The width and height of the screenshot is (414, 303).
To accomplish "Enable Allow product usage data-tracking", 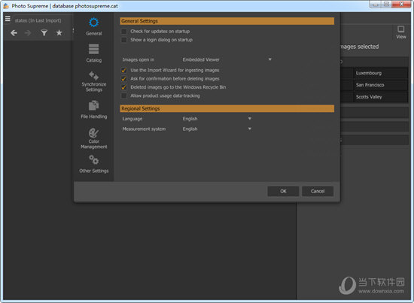I will (x=124, y=95).
